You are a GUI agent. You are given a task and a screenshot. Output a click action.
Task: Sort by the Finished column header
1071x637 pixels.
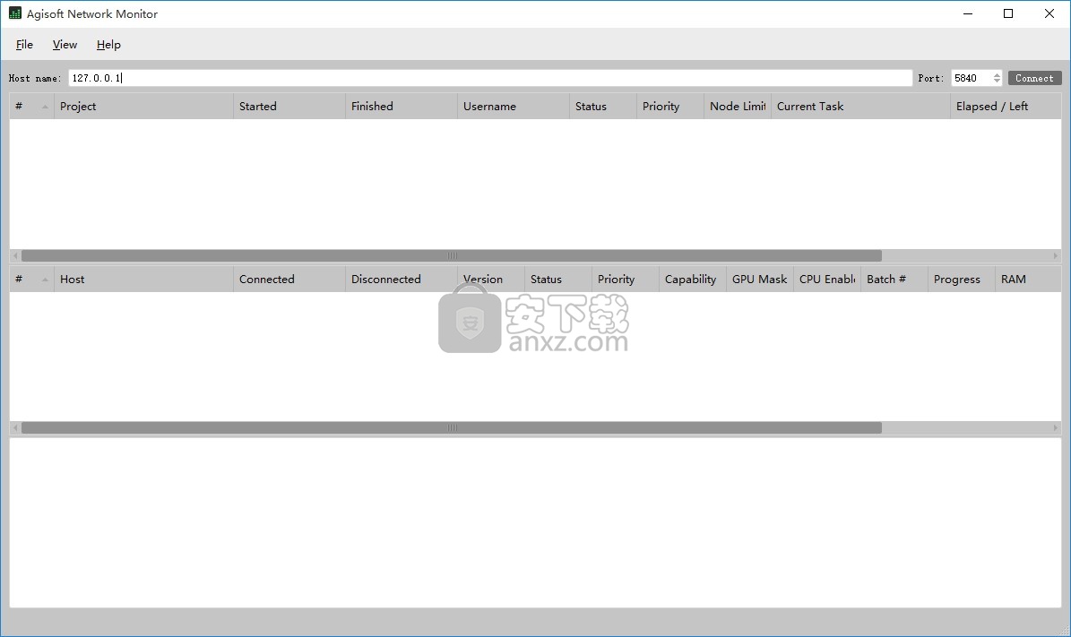tap(402, 107)
